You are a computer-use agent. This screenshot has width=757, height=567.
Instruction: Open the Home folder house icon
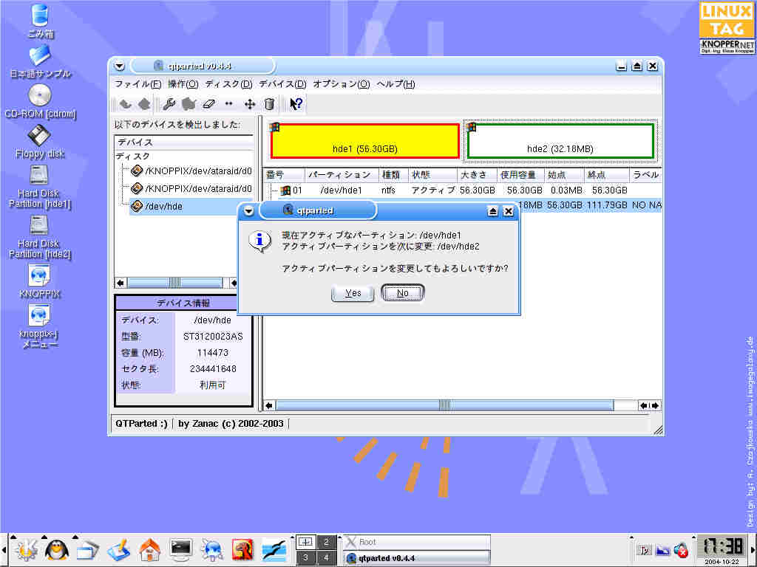[x=149, y=550]
